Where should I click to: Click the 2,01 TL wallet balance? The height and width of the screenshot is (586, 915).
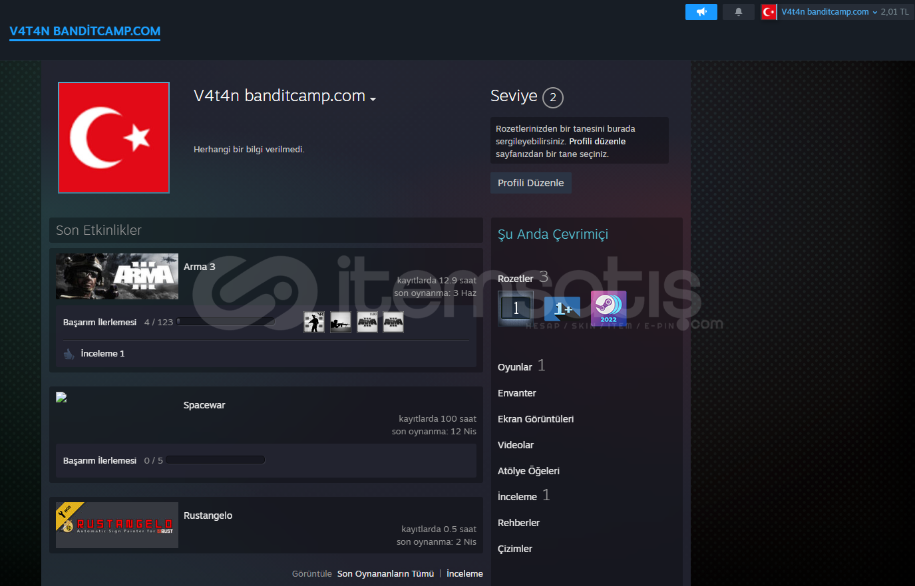(894, 12)
